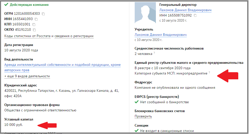
Task: Click checkmark beside 'Не входит в санкционные списки'
Action: [x=136, y=131]
